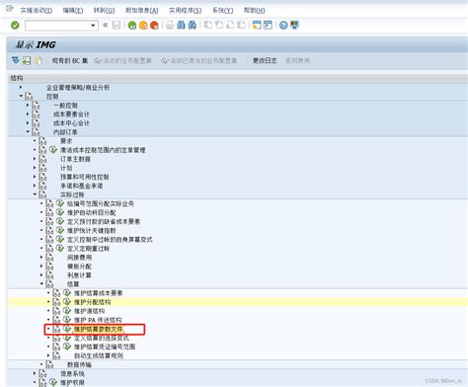Click the orange Exit icon
Screen dimensions: 468x387
click(x=143, y=26)
